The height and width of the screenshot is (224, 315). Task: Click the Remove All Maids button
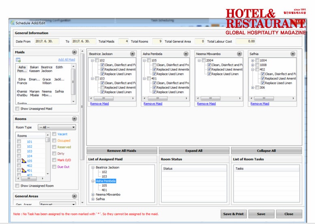[x=122, y=151]
